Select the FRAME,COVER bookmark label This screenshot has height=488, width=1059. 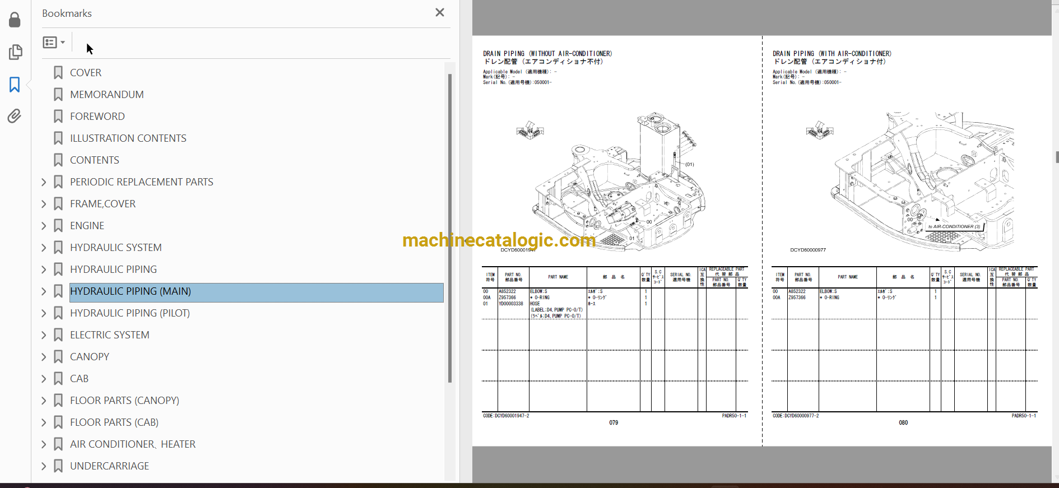103,204
